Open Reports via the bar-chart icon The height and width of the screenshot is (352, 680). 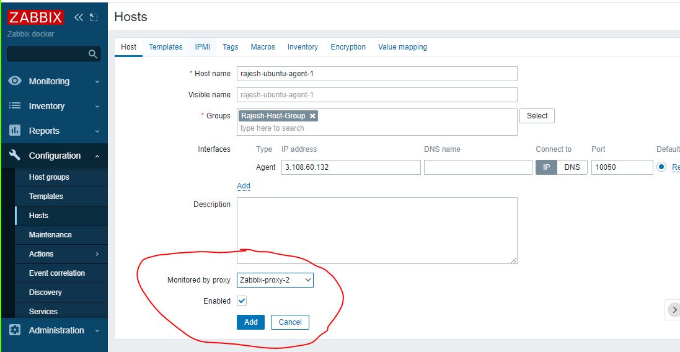[x=15, y=131]
